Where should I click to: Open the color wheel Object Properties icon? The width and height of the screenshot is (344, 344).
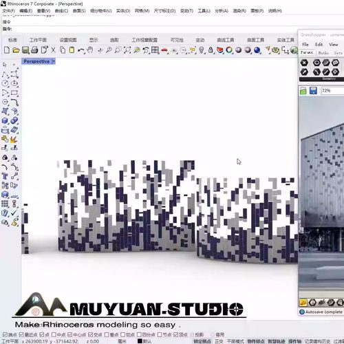[x=229, y=50]
